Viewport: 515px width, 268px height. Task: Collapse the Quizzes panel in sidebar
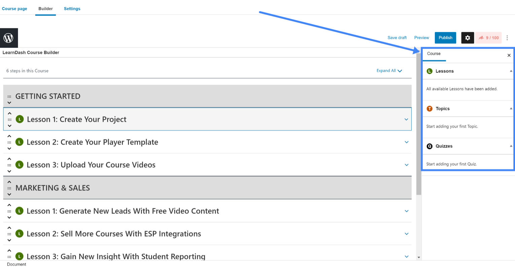[511, 146]
